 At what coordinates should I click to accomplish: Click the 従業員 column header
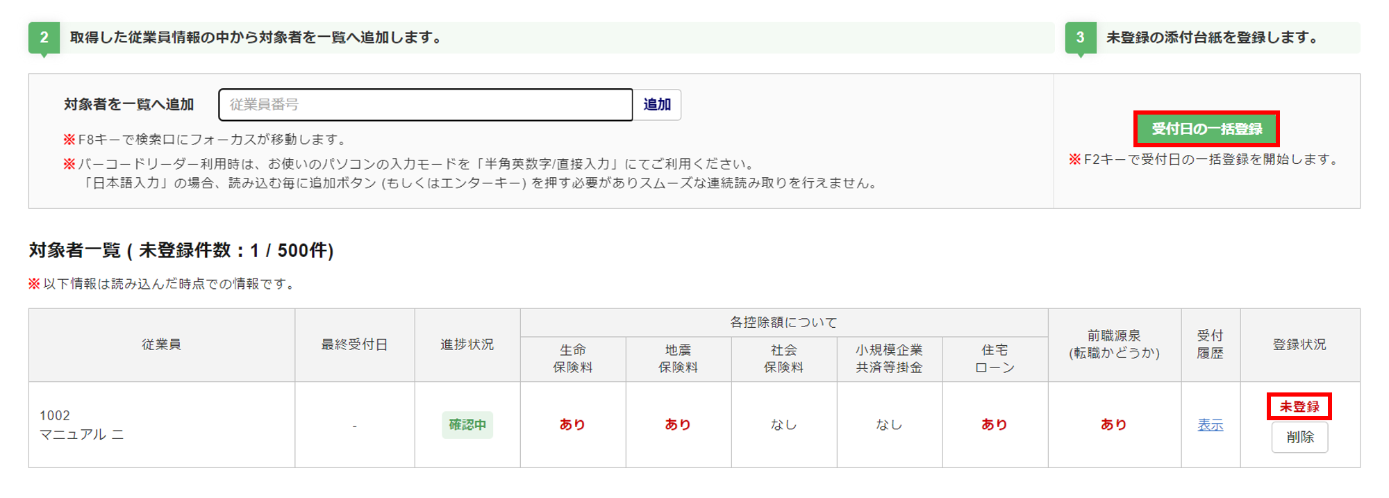162,345
